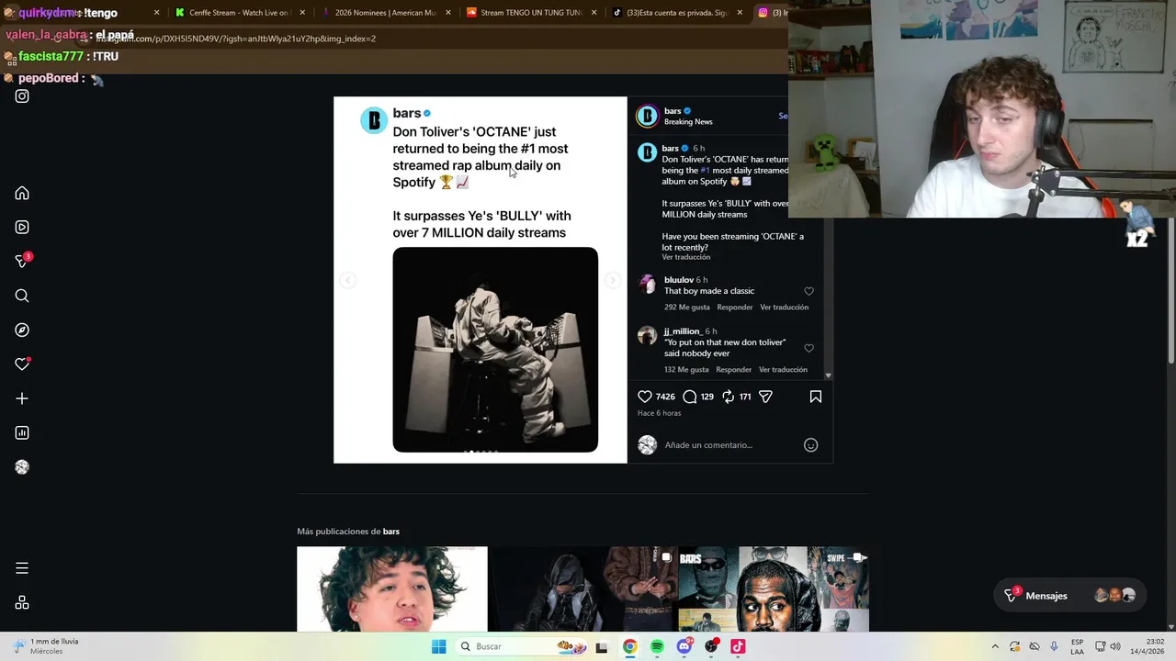Image resolution: width=1176 pixels, height=661 pixels.
Task: Open Google Chrome taskbar icon
Action: pyautogui.click(x=629, y=646)
